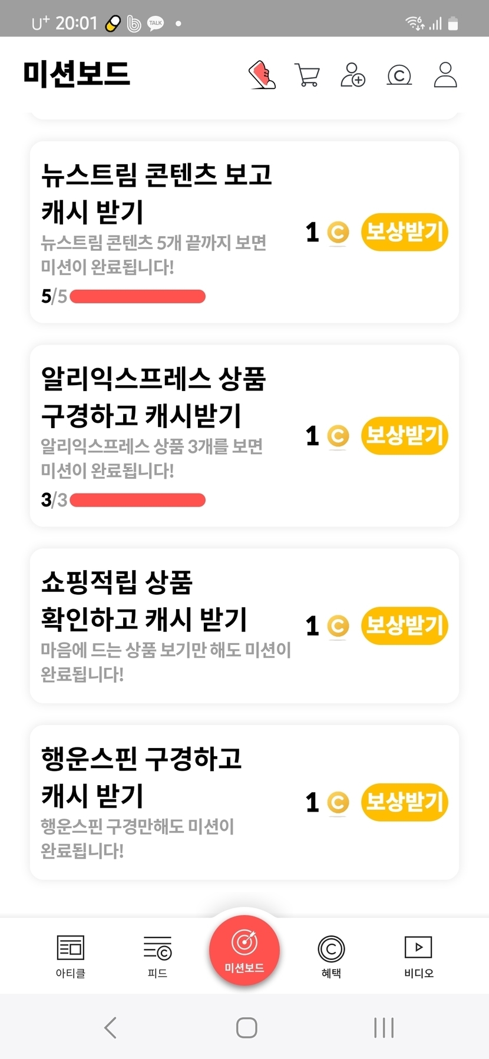Click the 뉴스트림 5/5 progress bar

pos(137,296)
